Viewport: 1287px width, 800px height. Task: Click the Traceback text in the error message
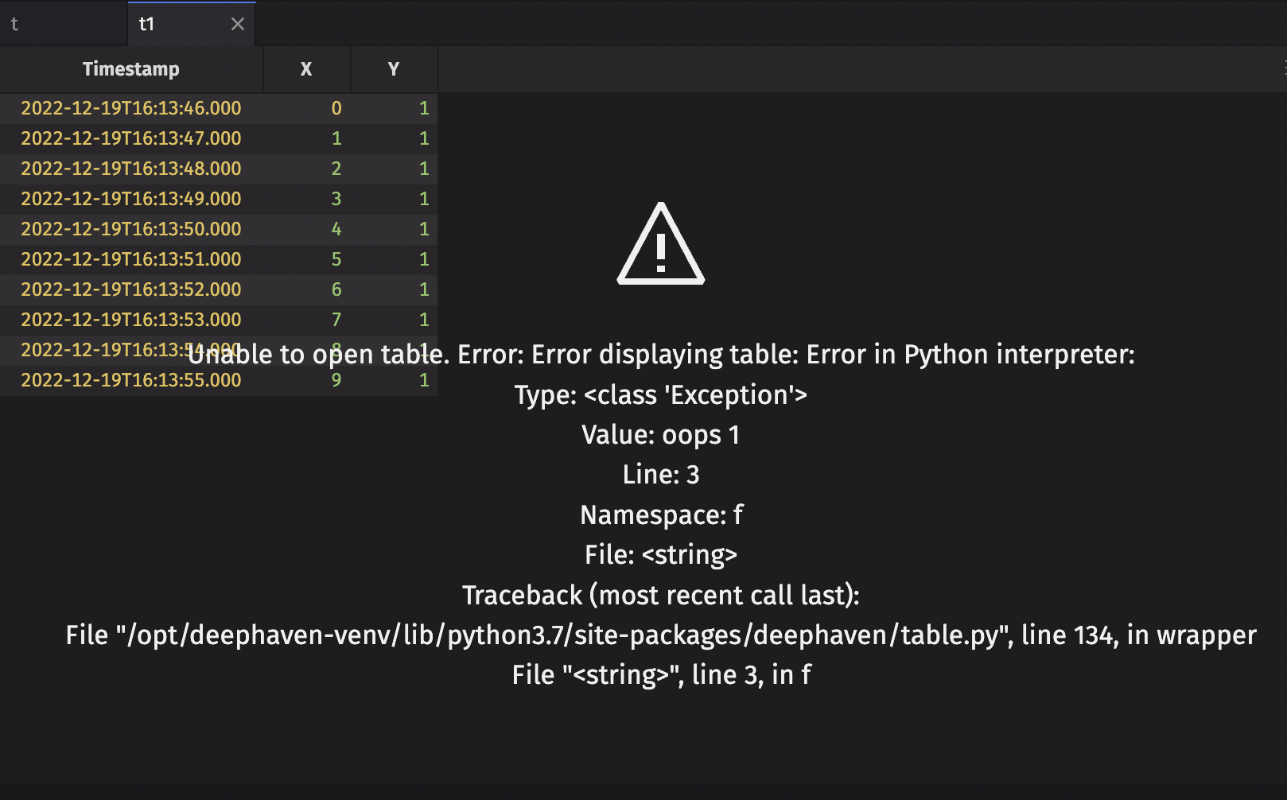(660, 595)
